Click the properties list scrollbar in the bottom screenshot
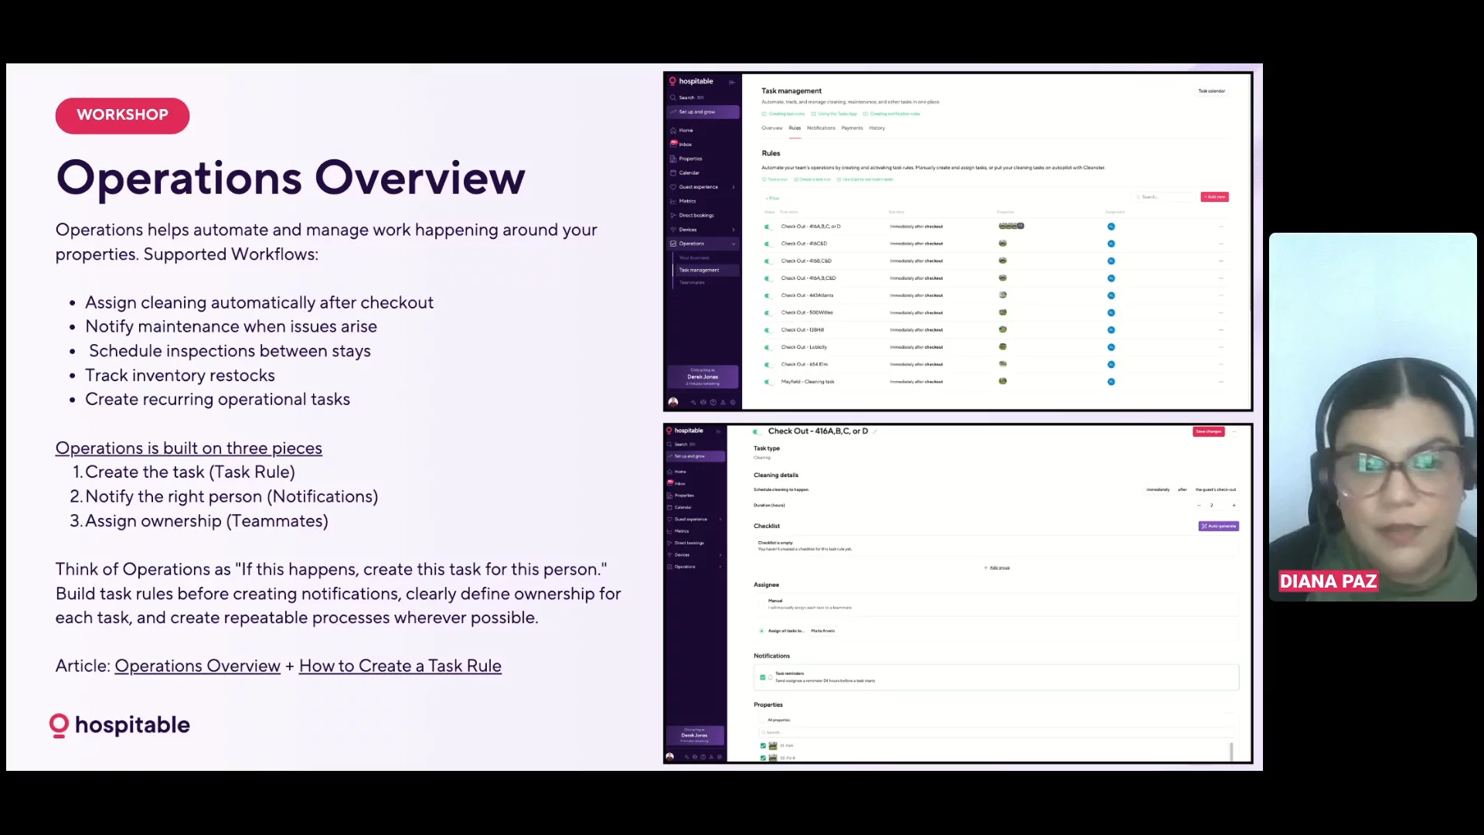Image resolution: width=1484 pixels, height=835 pixels. [x=1231, y=751]
